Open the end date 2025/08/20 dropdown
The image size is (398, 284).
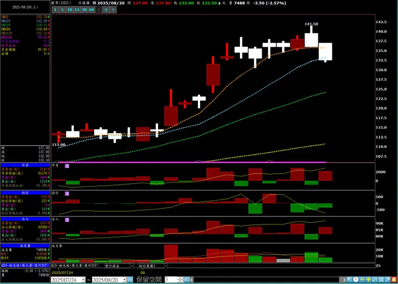tap(124, 280)
